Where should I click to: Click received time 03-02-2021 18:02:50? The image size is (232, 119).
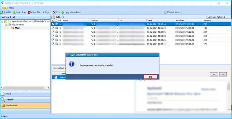185,36
